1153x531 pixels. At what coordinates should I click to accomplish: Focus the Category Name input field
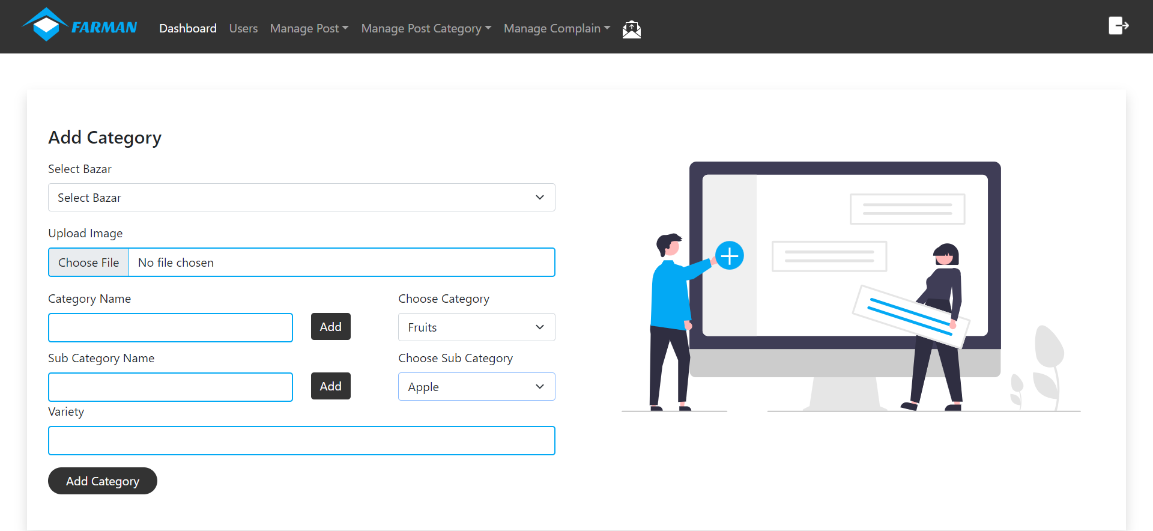tap(171, 327)
